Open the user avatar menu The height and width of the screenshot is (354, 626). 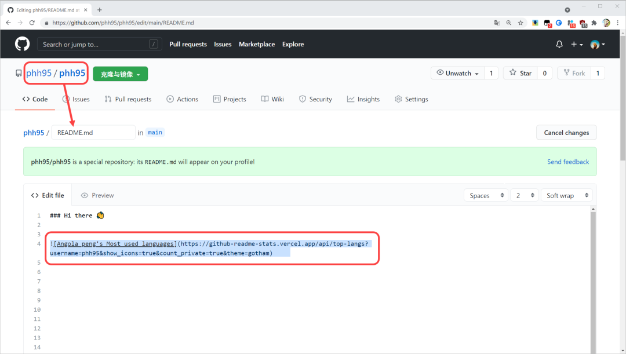coord(597,44)
